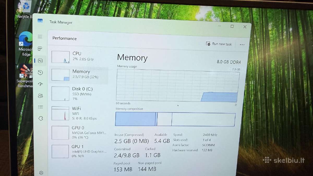
Task: Close the Task Manager window
Action: (x=245, y=27)
